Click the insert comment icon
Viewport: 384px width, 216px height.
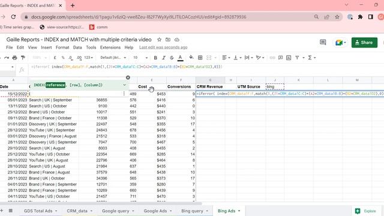tap(280, 58)
